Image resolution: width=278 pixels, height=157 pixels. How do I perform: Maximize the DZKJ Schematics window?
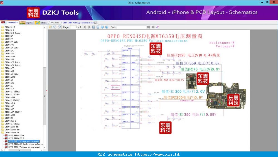coord(267,2)
